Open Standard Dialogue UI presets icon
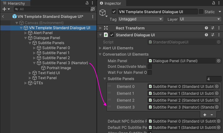The width and height of the screenshot is (223, 133). point(213,35)
